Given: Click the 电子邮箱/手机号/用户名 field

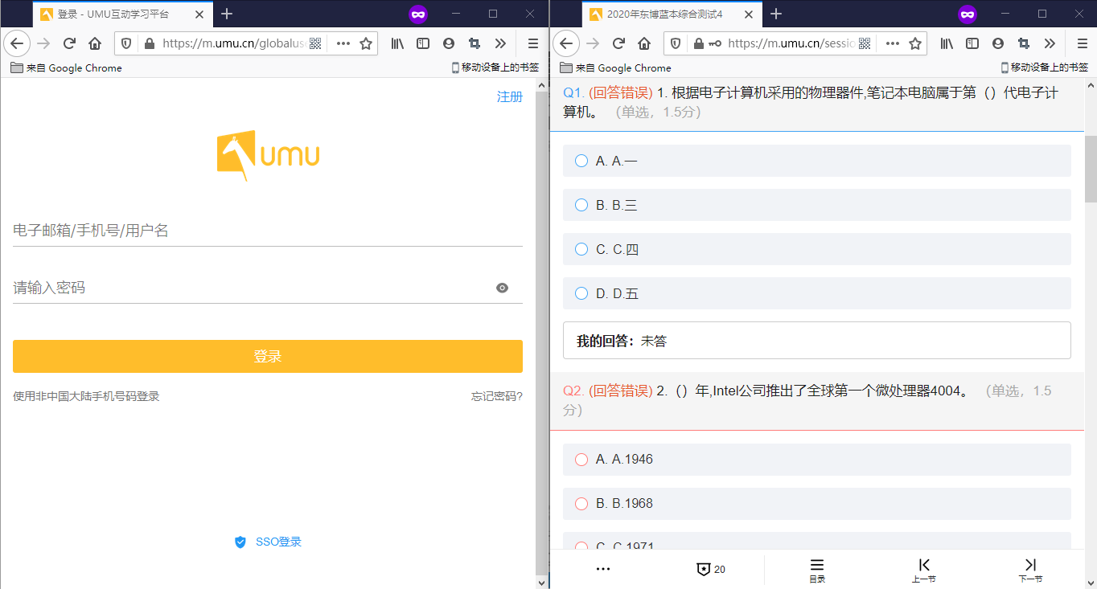Looking at the screenshot, I should [x=268, y=231].
